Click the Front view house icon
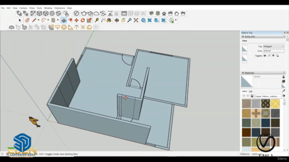The width and height of the screenshot is (289, 162). point(164,13)
